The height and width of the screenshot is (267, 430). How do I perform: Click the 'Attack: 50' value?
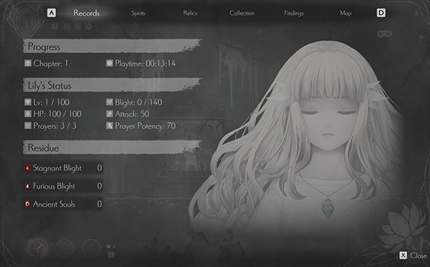(132, 113)
